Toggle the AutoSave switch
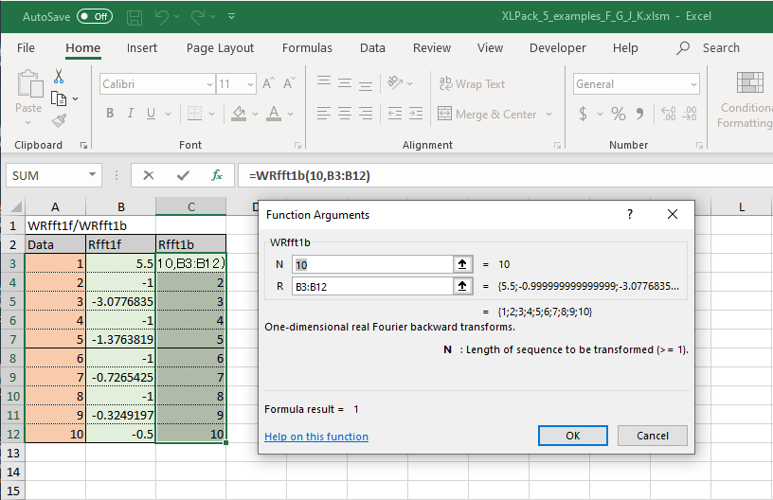 pyautogui.click(x=95, y=16)
